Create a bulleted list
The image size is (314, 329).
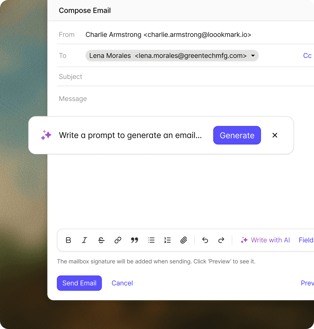(x=151, y=240)
